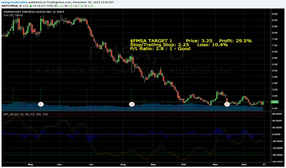The image size is (286, 168).
Task: Click the $FMSA TARGET 1 annotation
Action: (151, 41)
